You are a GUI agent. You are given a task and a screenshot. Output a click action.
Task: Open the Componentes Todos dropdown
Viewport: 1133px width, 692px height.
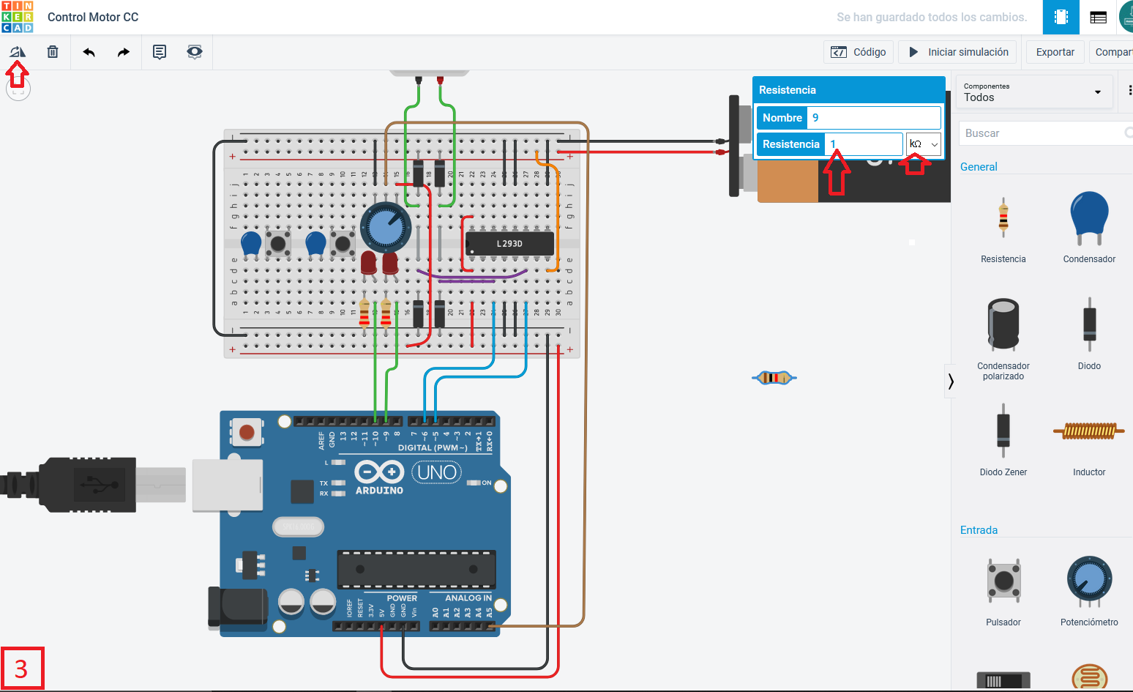pos(1033,92)
